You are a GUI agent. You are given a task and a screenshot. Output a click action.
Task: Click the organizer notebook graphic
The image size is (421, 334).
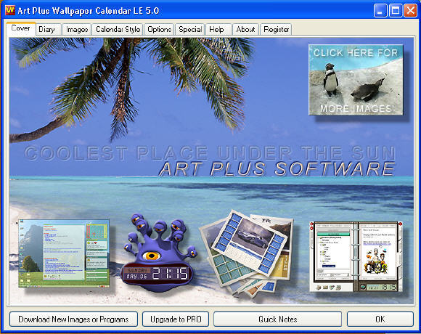tap(356, 256)
